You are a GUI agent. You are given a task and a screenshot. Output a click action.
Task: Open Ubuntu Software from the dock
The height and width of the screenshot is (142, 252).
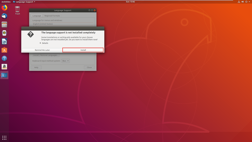pos(4,50)
